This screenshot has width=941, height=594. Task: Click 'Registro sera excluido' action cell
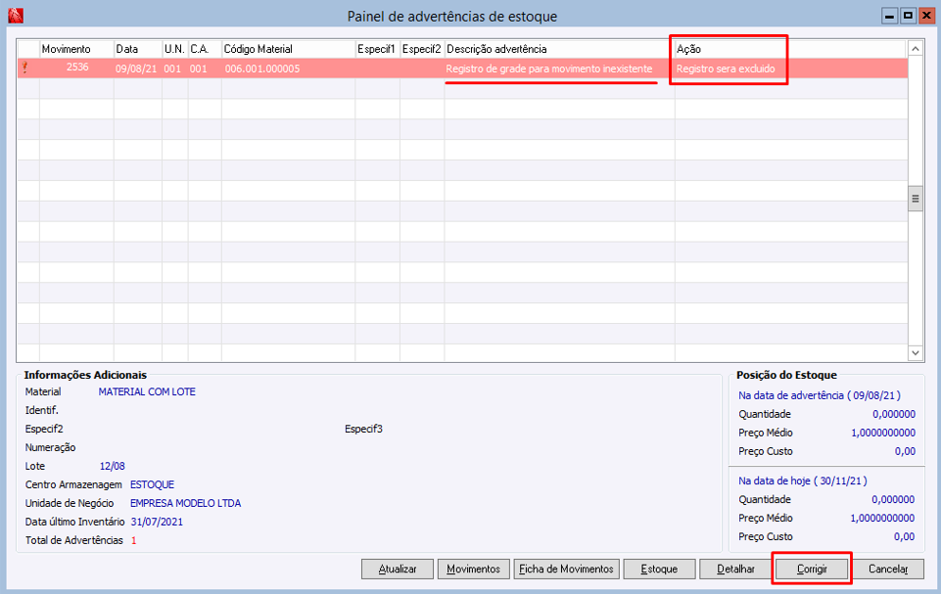coord(726,69)
